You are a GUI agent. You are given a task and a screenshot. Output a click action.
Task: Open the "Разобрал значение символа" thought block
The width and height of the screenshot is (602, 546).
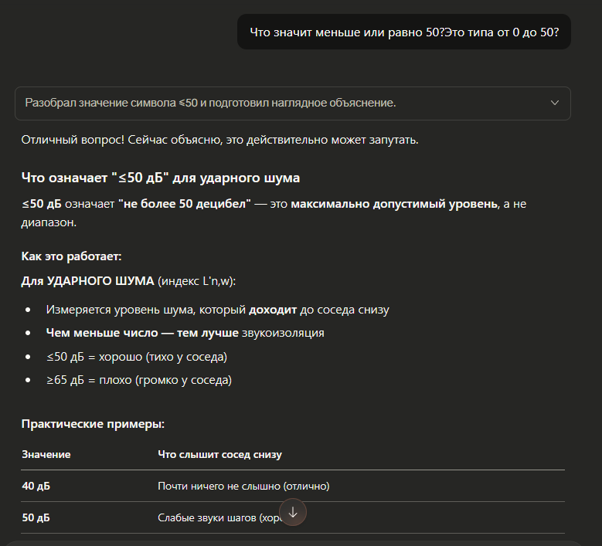click(x=210, y=103)
